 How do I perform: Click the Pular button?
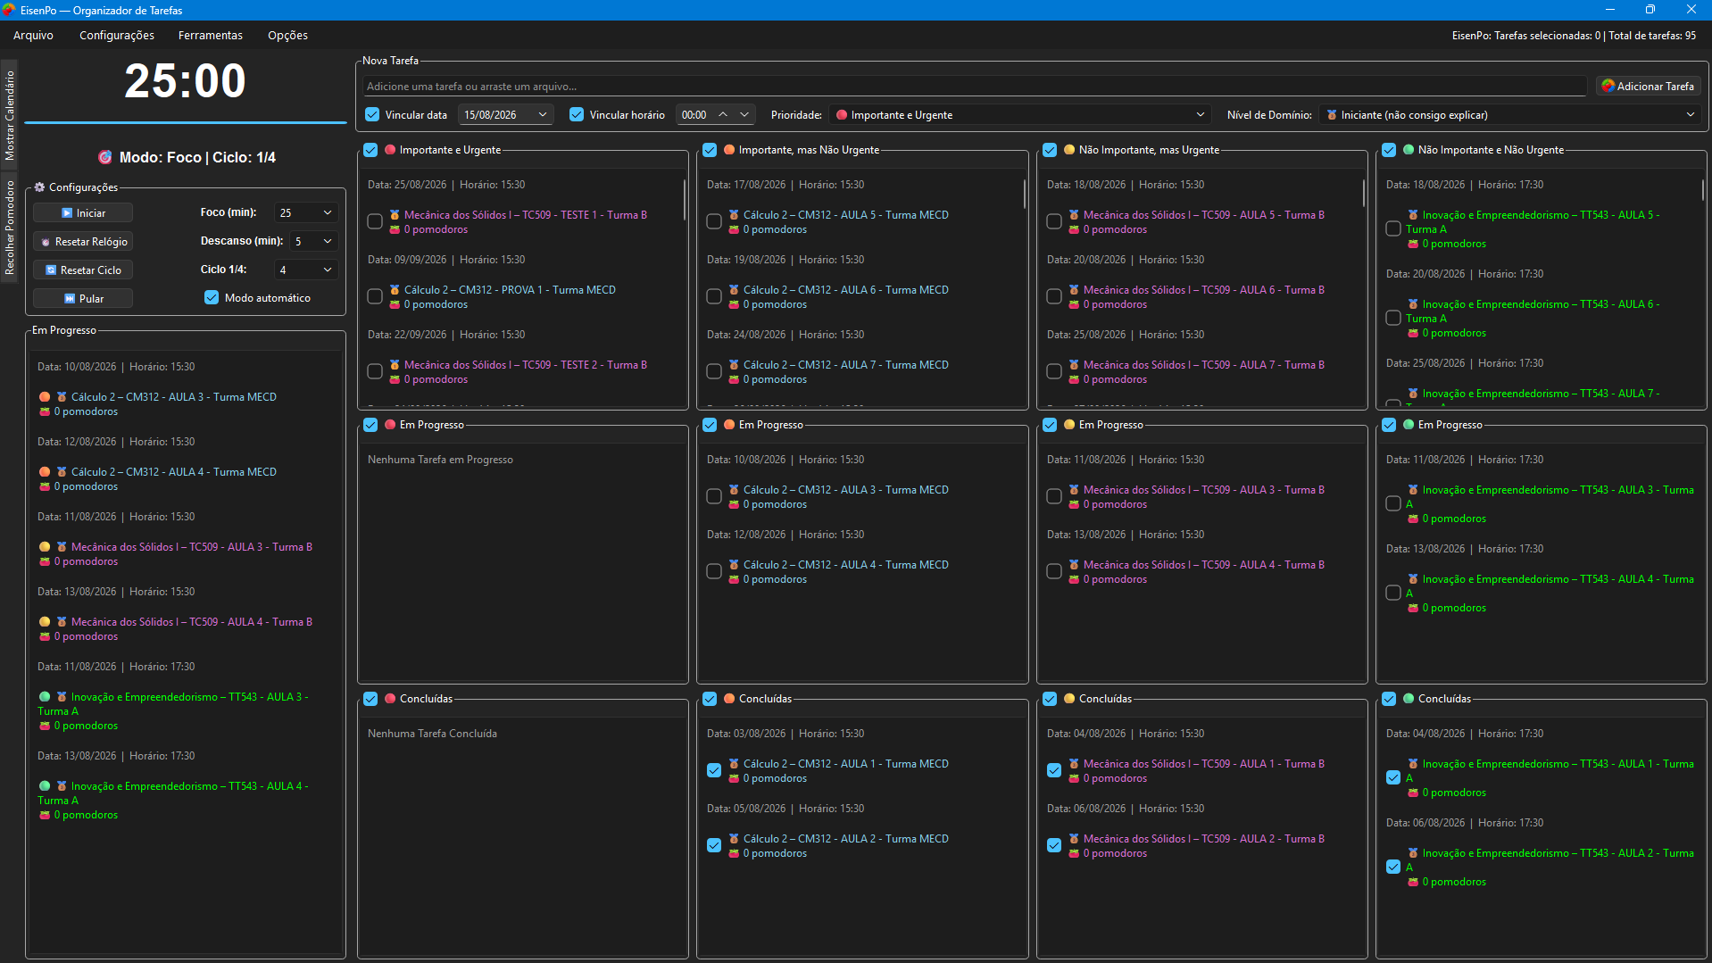click(83, 298)
